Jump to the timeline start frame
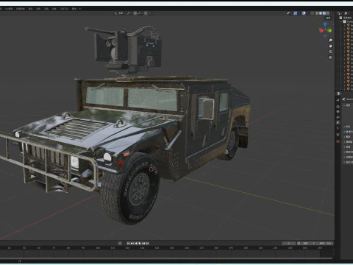The width and height of the screenshot is (353, 265). tap(128, 243)
